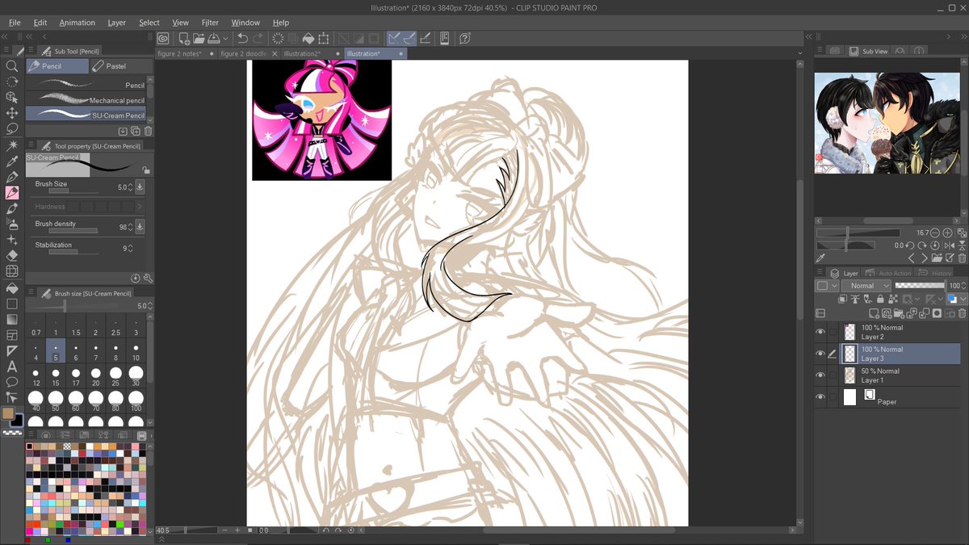Click Zoom in plus icon in Sub View
This screenshot has height=545, width=969.
(x=948, y=233)
